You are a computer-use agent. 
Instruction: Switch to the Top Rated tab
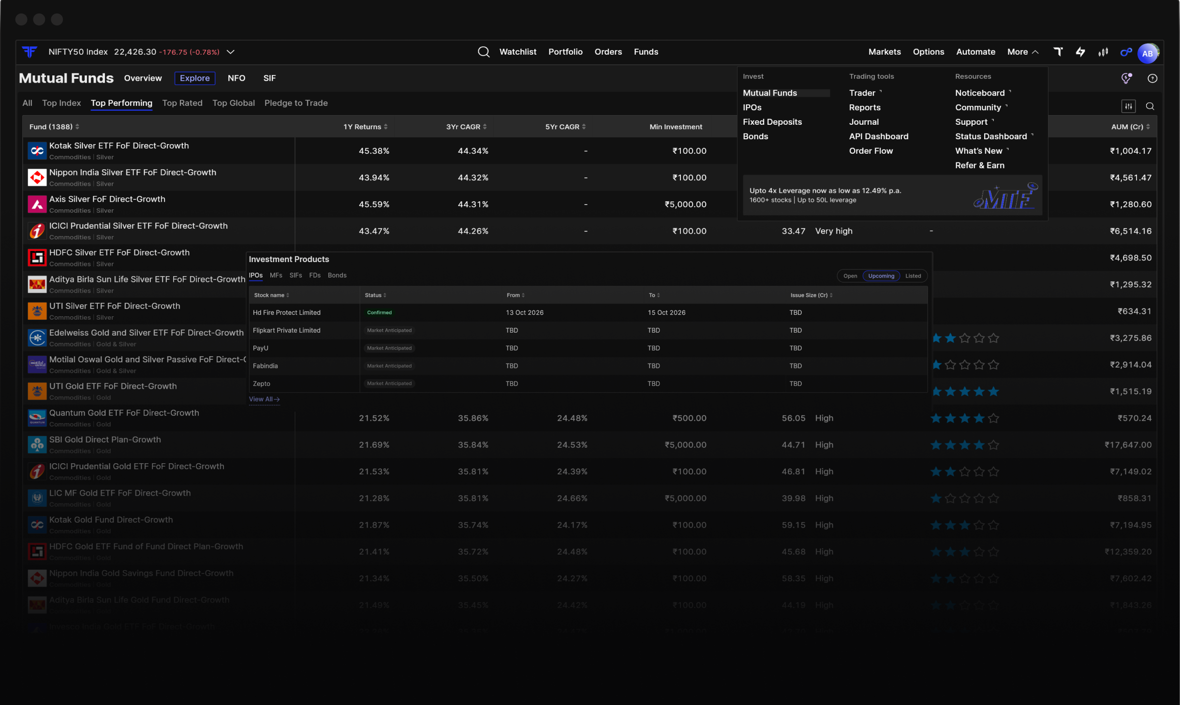pos(182,103)
